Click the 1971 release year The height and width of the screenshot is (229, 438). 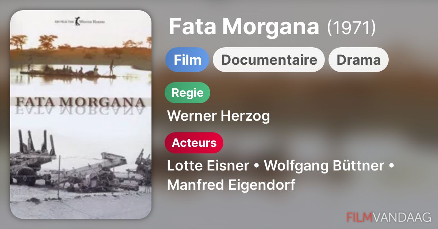[x=351, y=27]
